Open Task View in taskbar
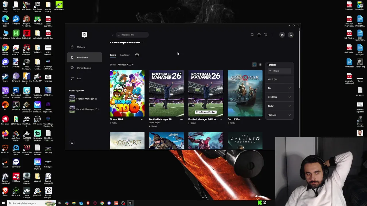Image resolution: width=367 pixels, height=206 pixels. tap(60, 203)
